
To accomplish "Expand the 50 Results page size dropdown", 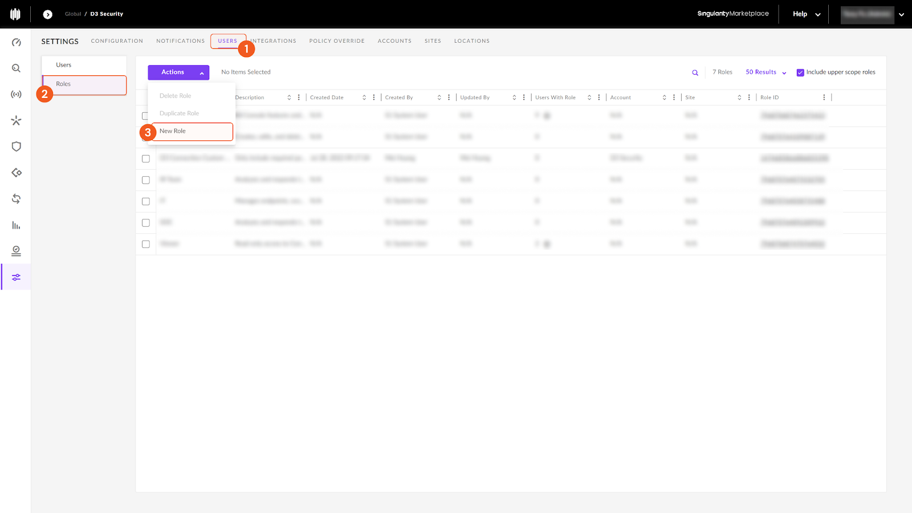I will [766, 72].
